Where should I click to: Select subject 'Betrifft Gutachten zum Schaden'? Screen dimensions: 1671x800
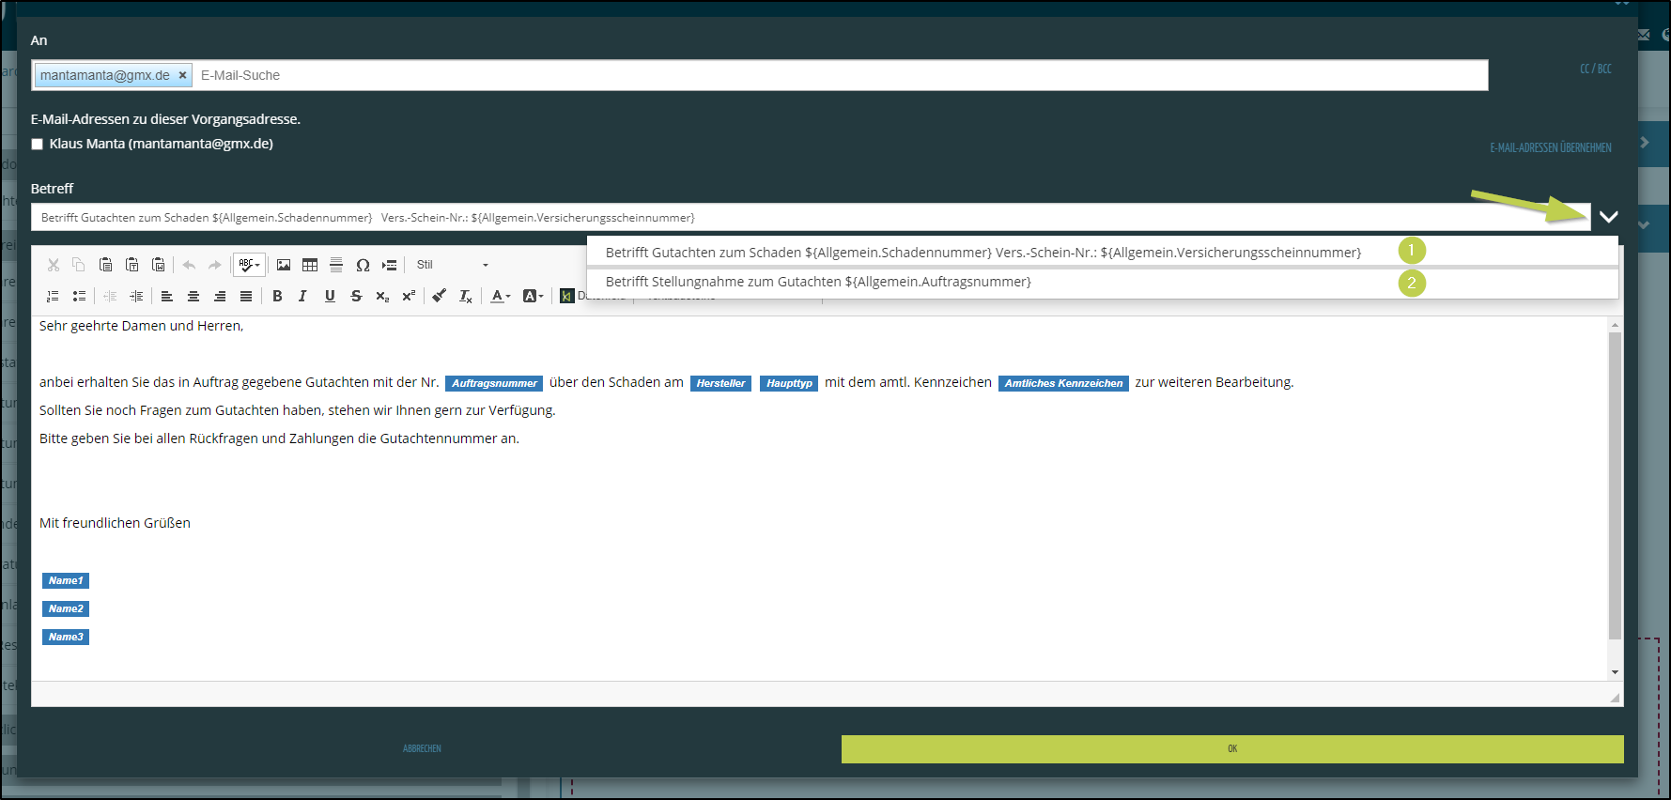[x=982, y=253]
